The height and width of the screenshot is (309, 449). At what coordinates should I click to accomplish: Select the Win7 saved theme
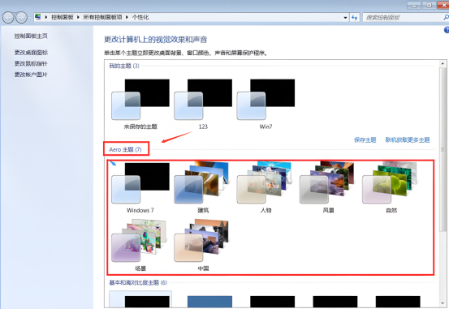tap(266, 104)
